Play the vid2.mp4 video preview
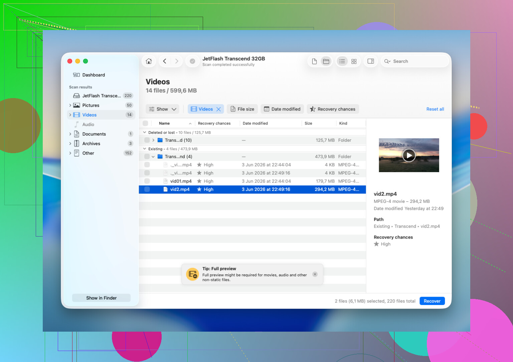The width and height of the screenshot is (513, 362). (409, 155)
